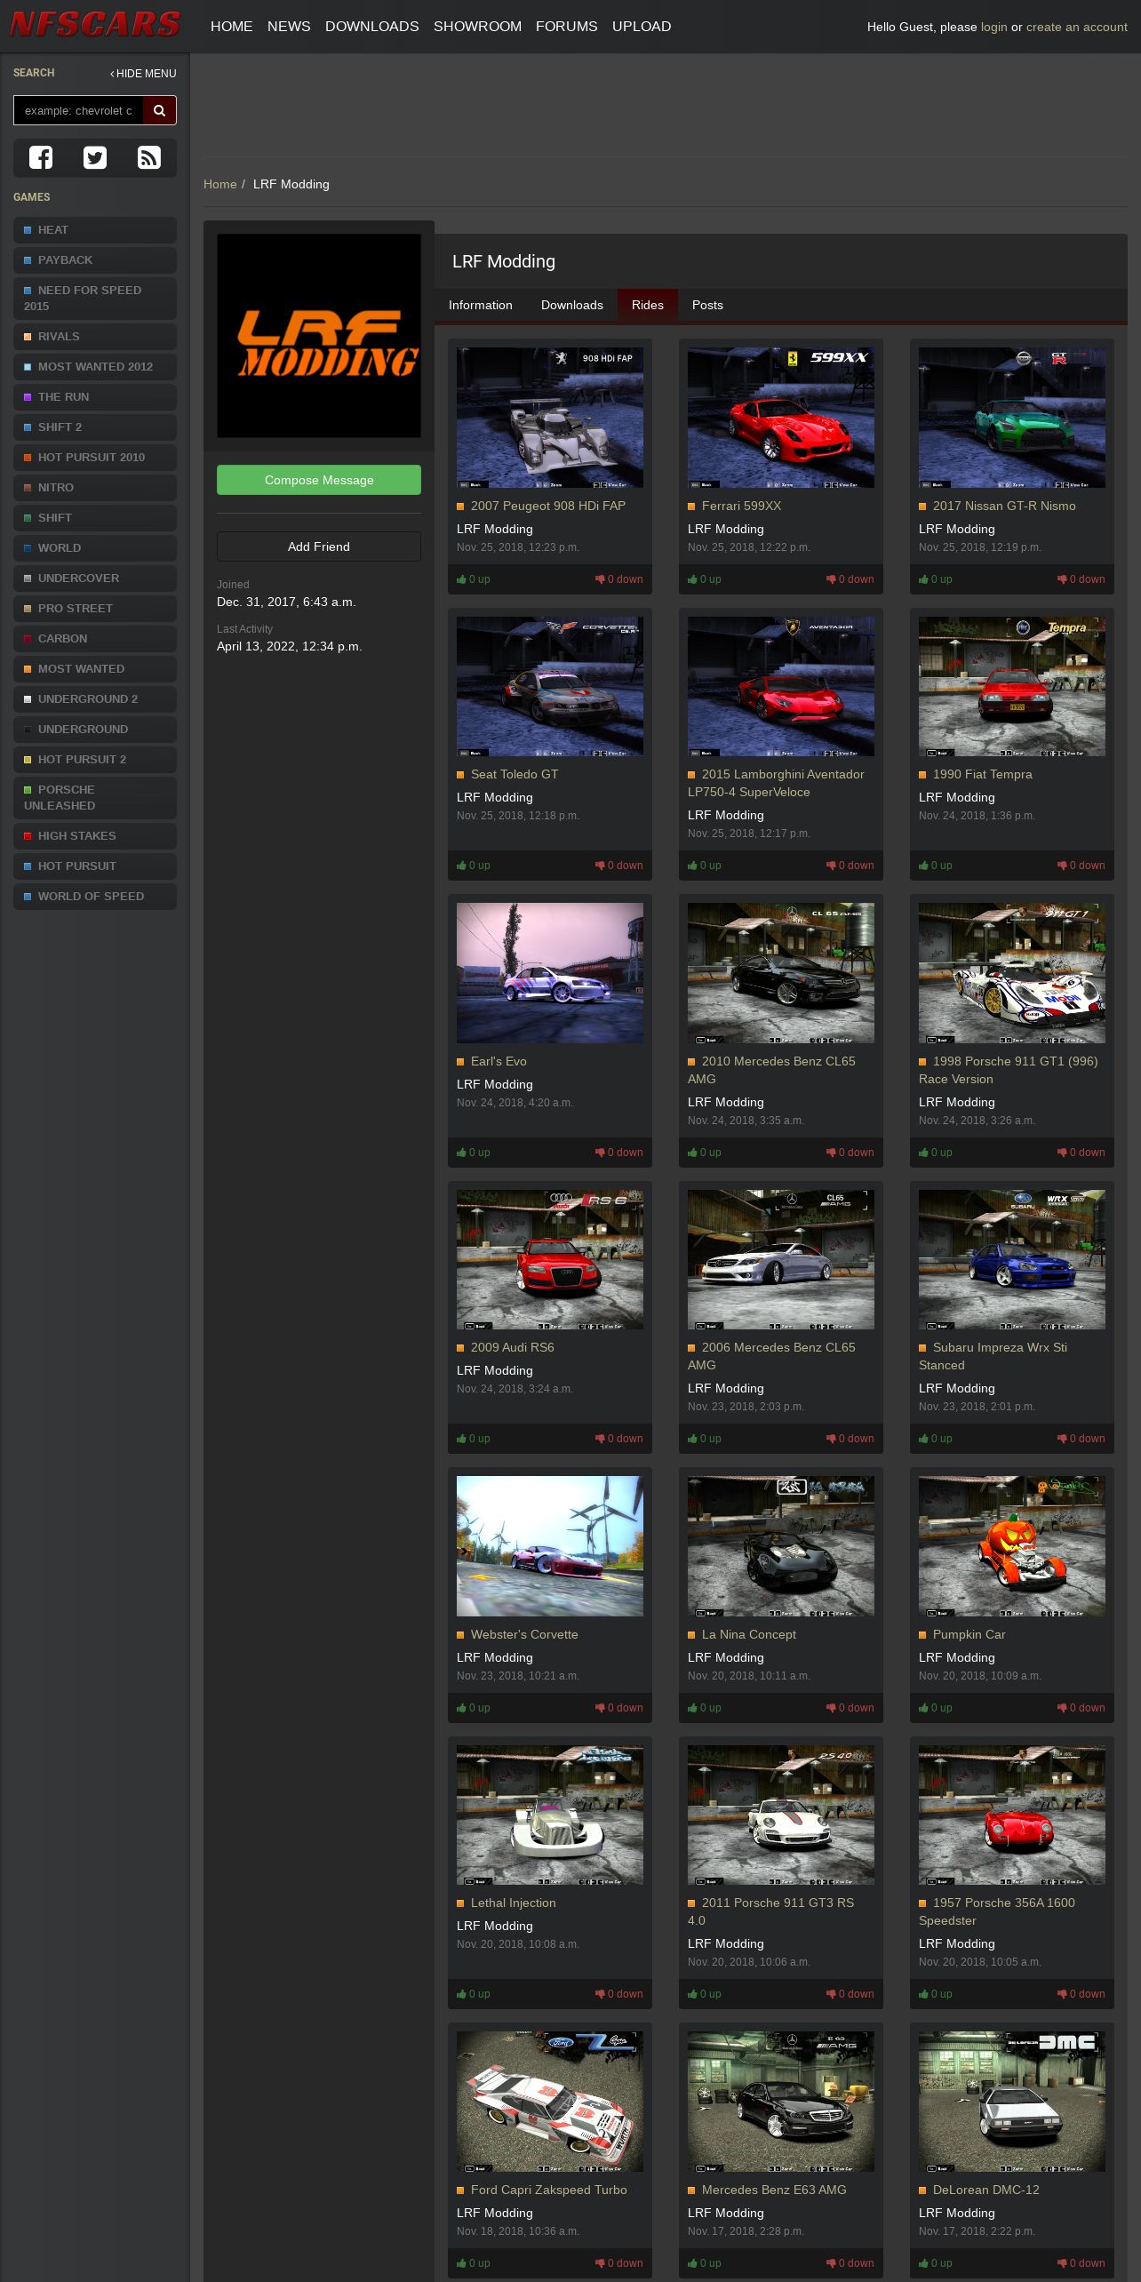Collapse sidebar with Hide Menu

click(x=143, y=74)
